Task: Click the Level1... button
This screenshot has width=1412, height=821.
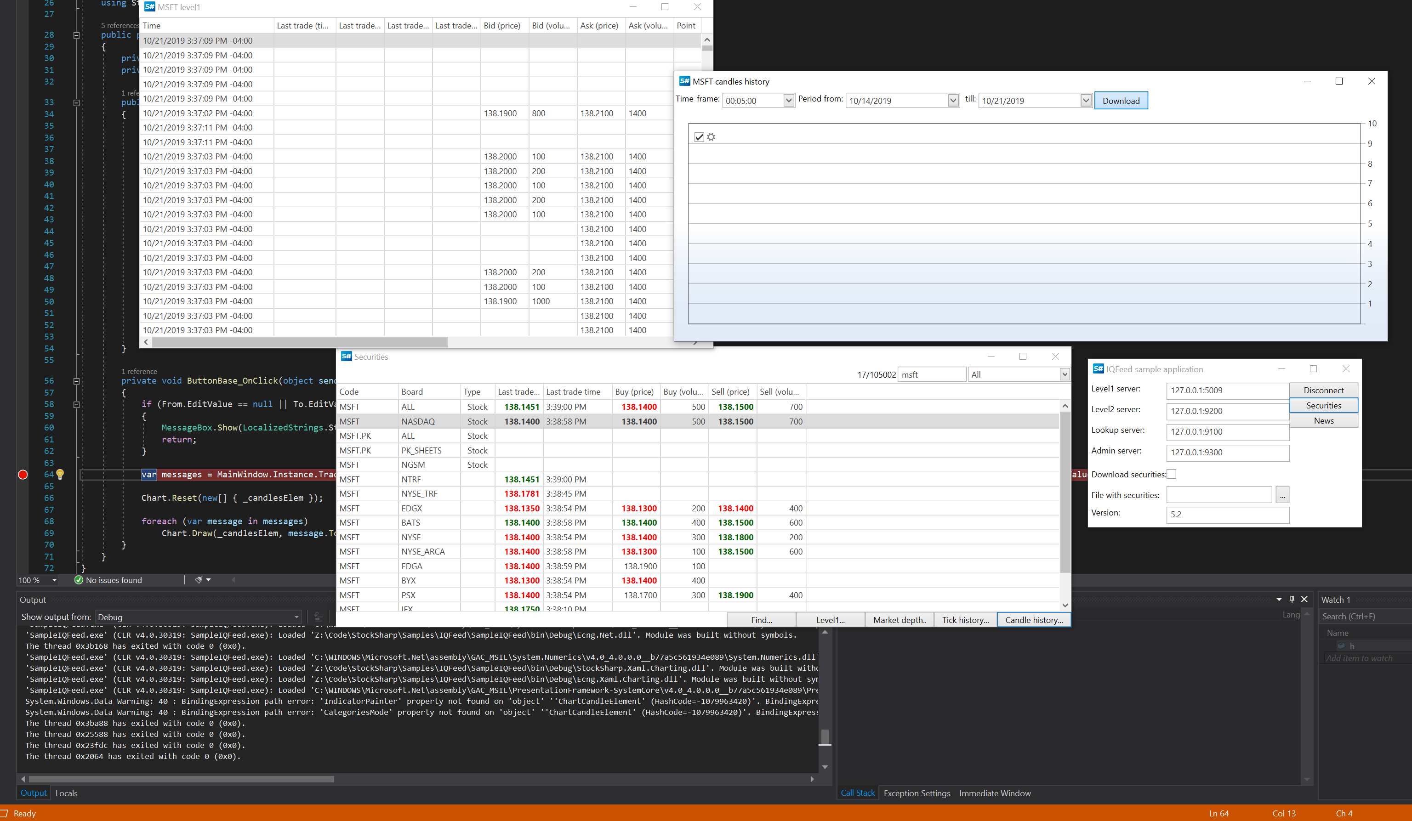Action: (831, 619)
